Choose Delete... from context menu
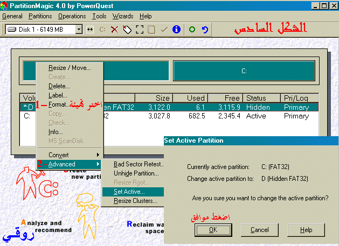 pyautogui.click(x=70, y=86)
